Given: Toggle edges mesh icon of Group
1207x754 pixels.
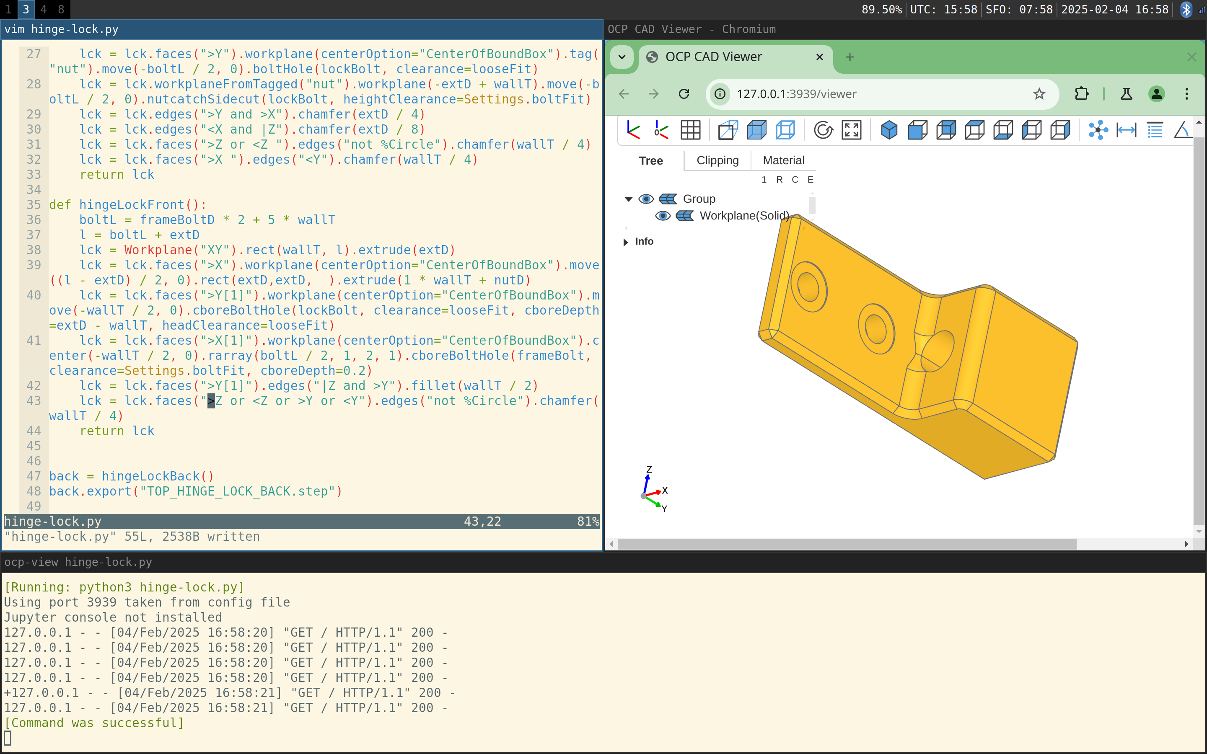Looking at the screenshot, I should tap(668, 199).
